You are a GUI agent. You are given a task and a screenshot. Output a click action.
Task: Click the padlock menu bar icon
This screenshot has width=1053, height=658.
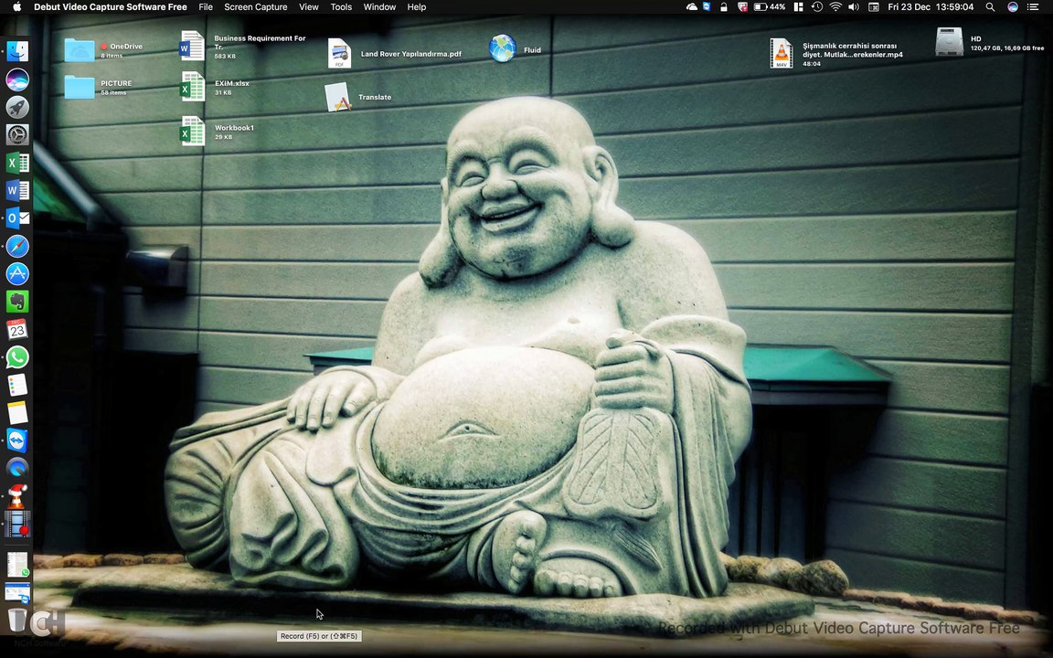[x=723, y=6]
